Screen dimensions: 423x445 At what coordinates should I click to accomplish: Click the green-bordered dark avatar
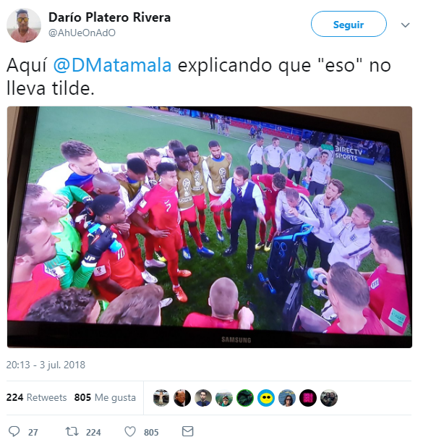245,398
